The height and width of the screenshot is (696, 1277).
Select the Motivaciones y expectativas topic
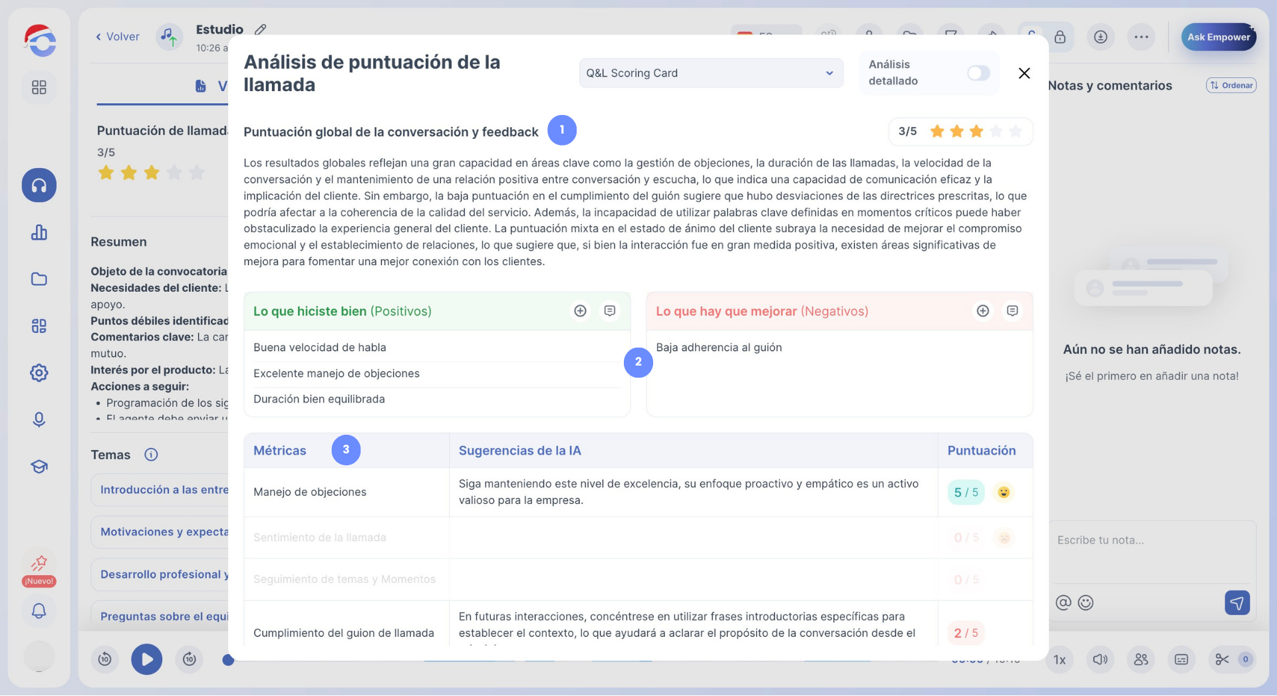pos(164,532)
